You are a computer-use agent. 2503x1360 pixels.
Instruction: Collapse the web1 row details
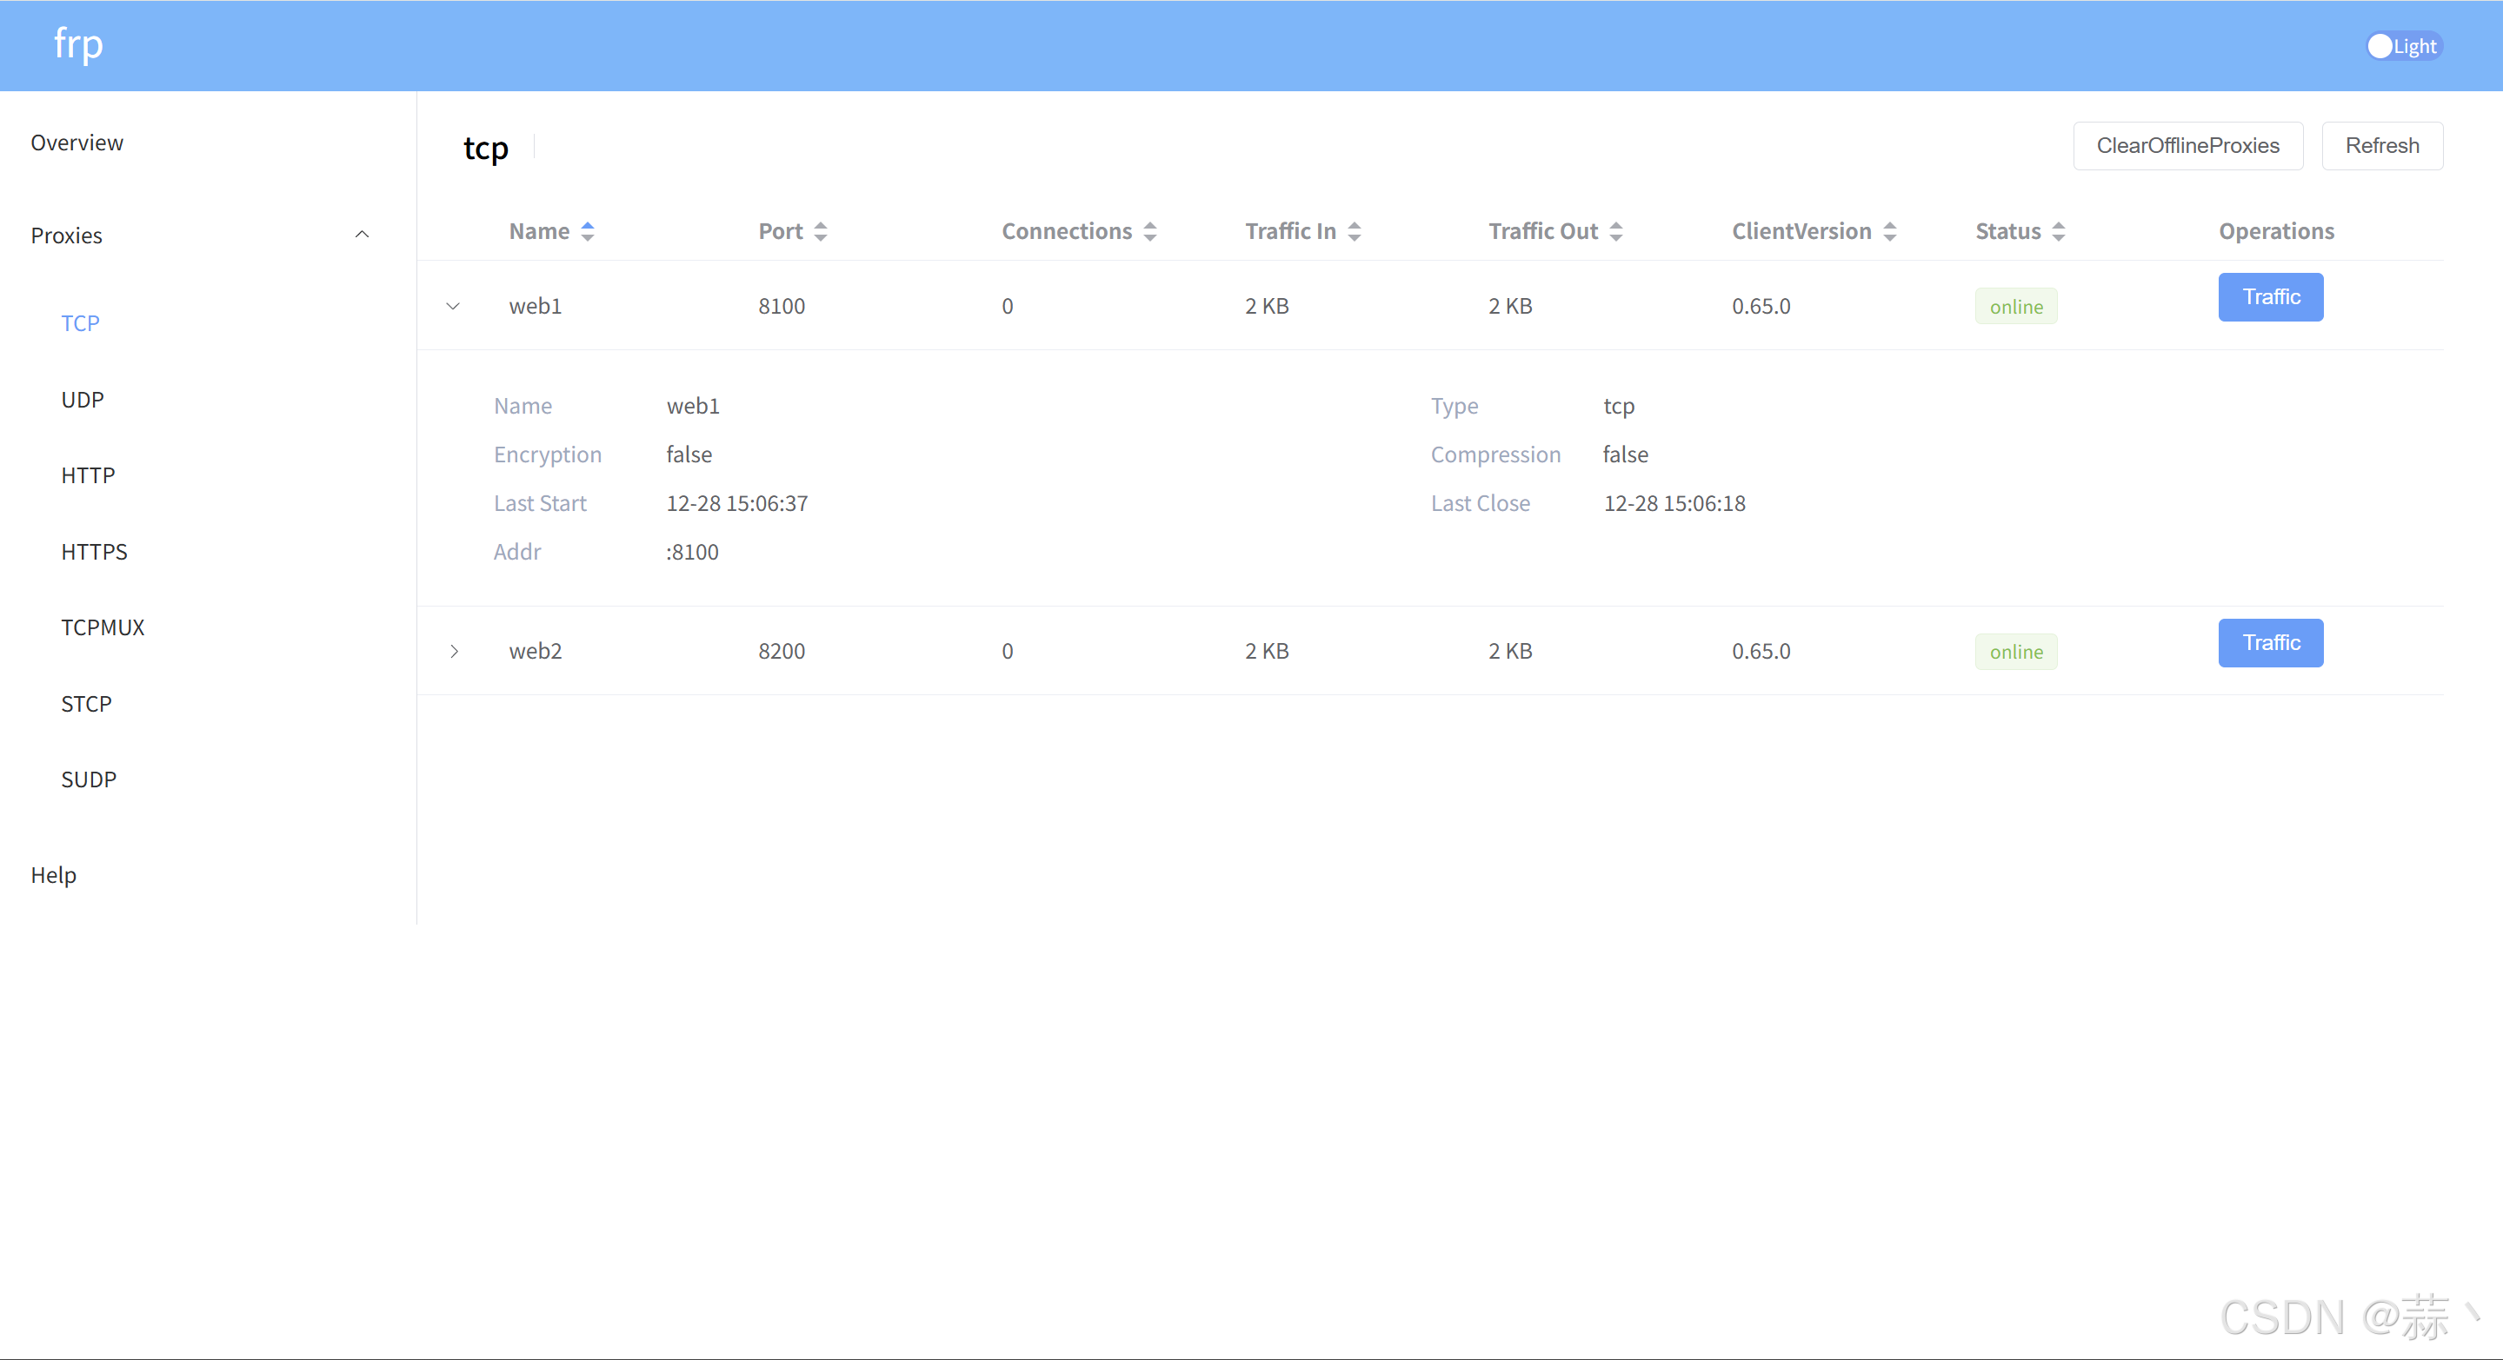coord(453,306)
